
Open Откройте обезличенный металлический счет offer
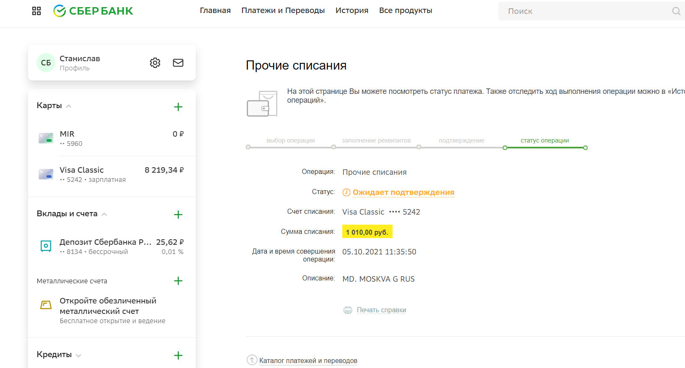(108, 306)
